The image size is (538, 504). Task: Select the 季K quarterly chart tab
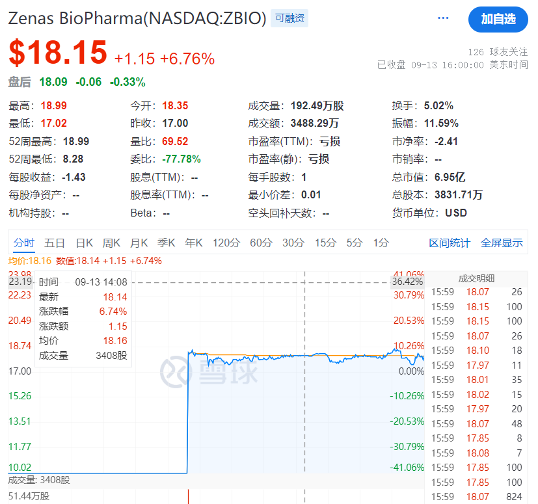(x=166, y=242)
